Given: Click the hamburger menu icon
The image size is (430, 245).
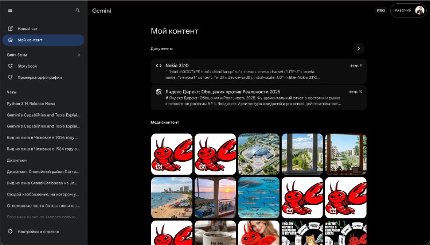Looking at the screenshot, I should [10, 10].
